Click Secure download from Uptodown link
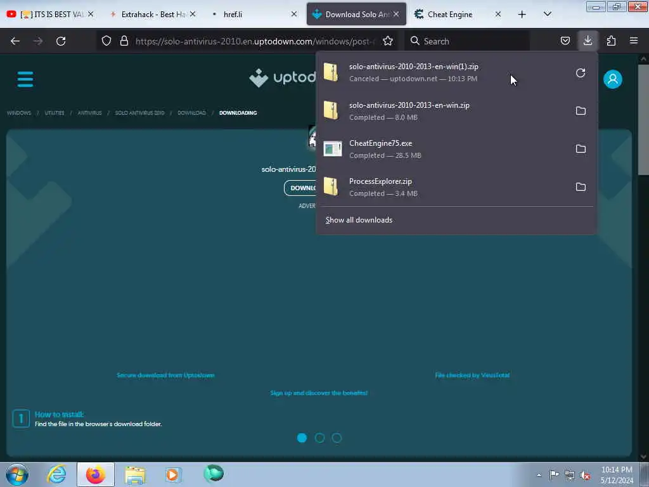Screen dimensions: 649x487 [x=165, y=375]
